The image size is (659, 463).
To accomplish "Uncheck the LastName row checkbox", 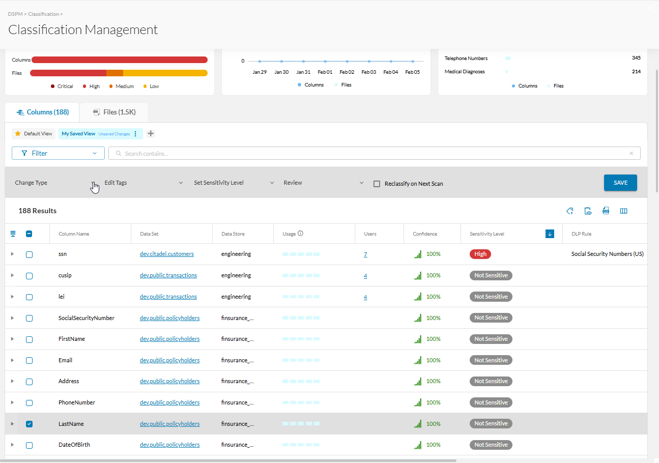I will (29, 424).
